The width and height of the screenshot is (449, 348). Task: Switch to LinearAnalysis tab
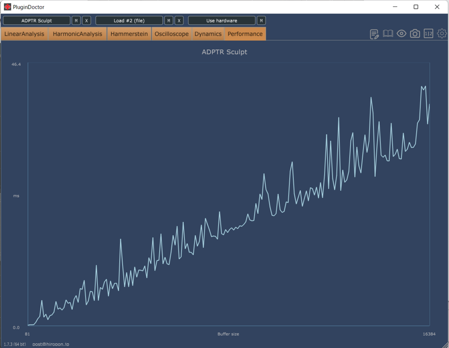[x=25, y=34]
